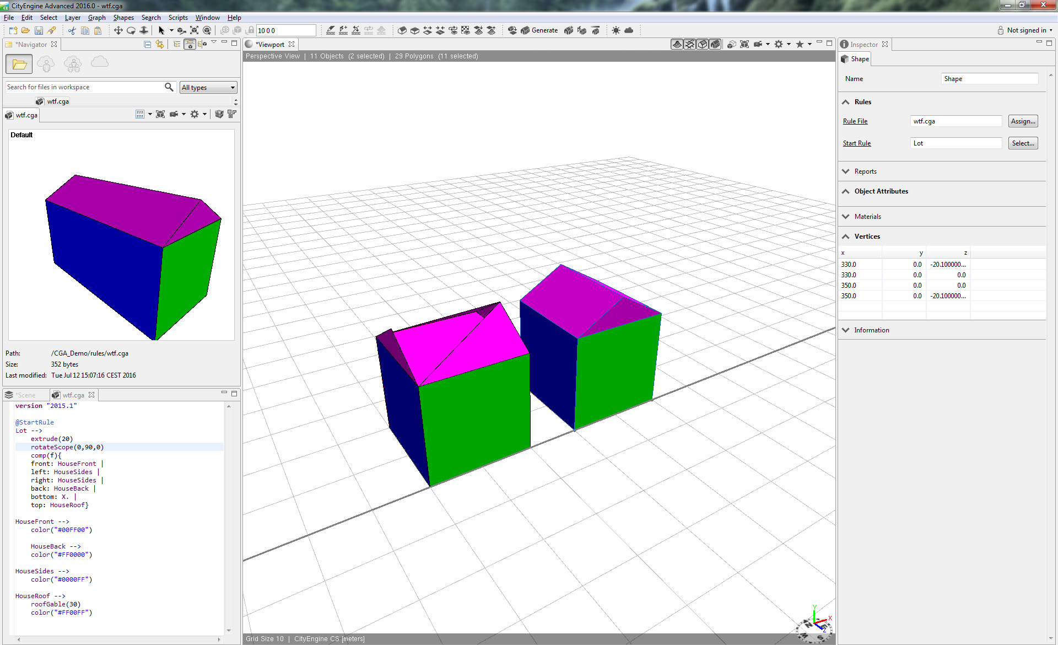The width and height of the screenshot is (1058, 645).
Task: Click the cloud panorama icon
Action: (629, 30)
